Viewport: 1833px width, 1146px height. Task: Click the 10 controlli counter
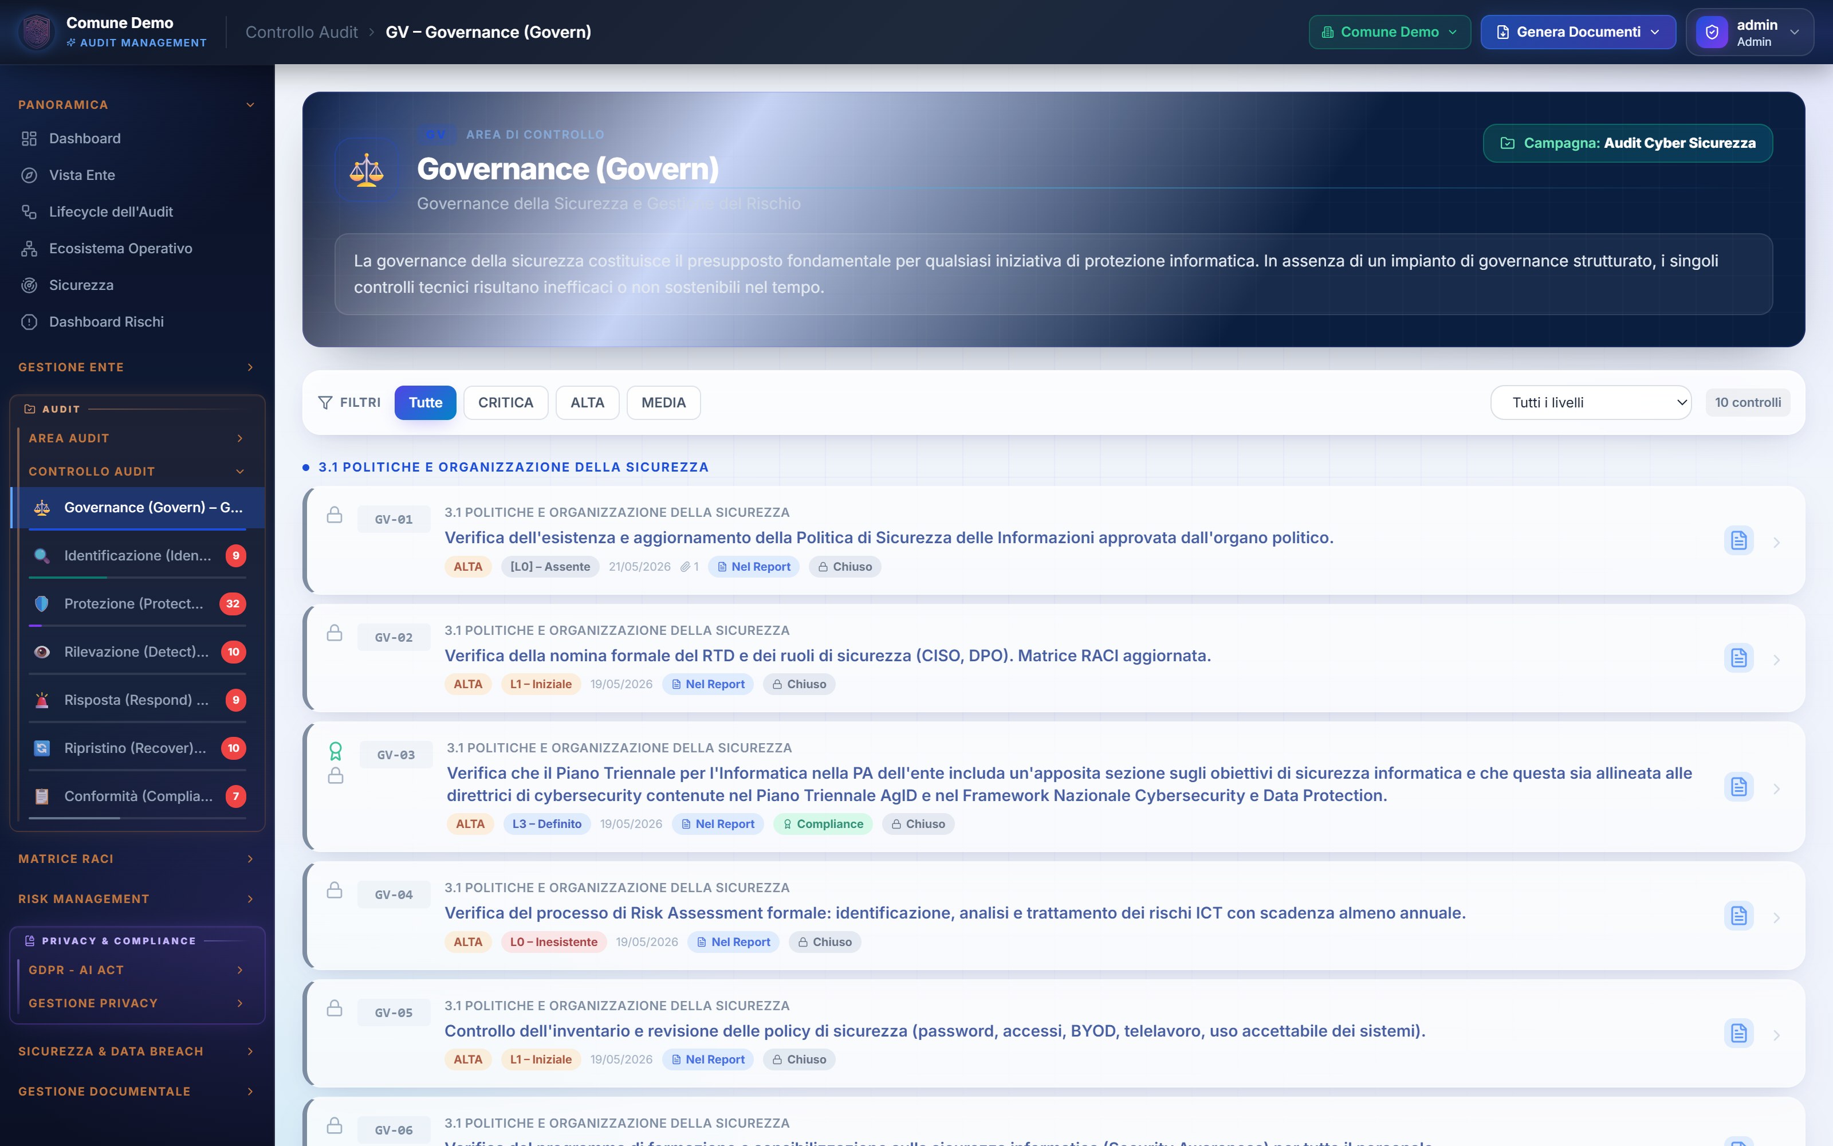[1748, 402]
